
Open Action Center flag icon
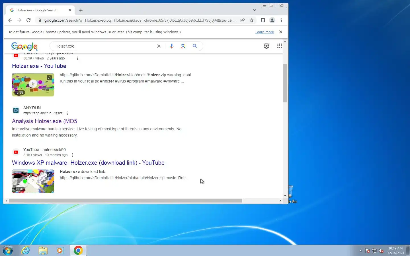(x=368, y=251)
